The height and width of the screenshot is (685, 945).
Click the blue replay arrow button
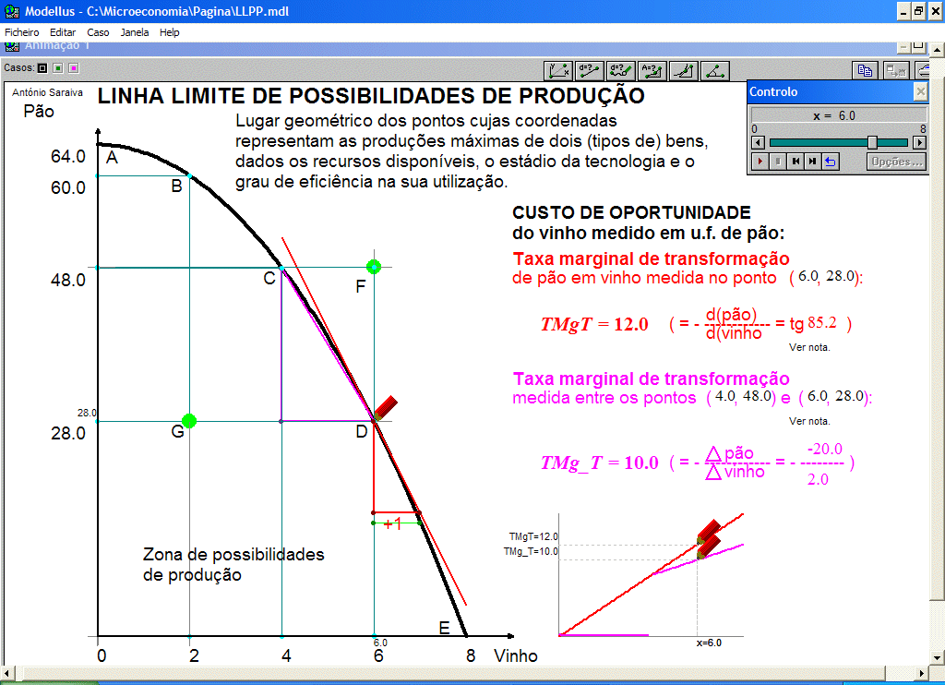click(830, 162)
